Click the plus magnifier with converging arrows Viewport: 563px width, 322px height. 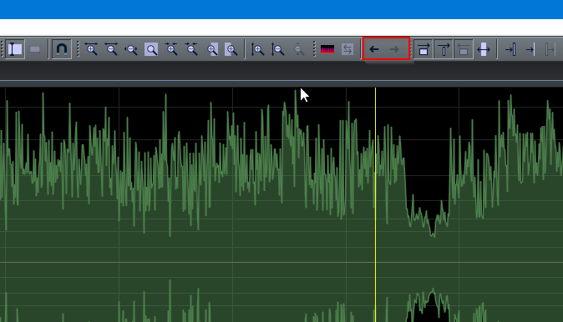pyautogui.click(x=171, y=49)
